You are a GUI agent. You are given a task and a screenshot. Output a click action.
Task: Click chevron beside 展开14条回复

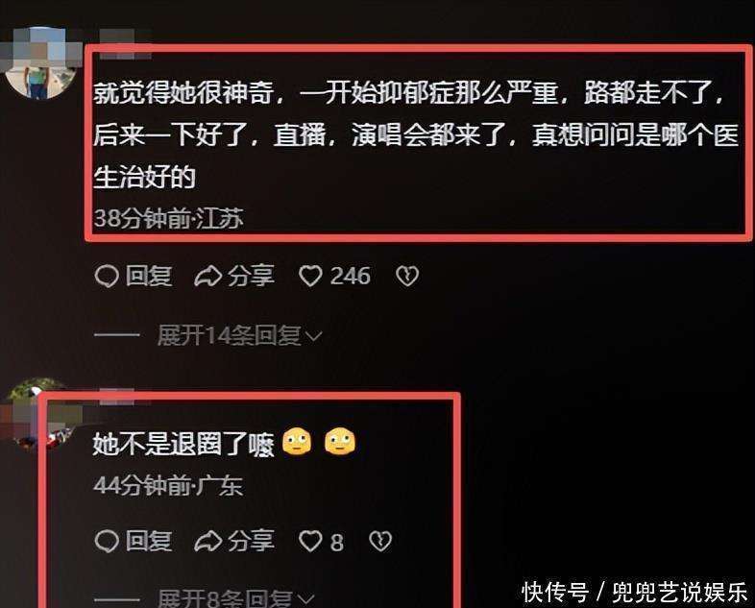tap(314, 336)
